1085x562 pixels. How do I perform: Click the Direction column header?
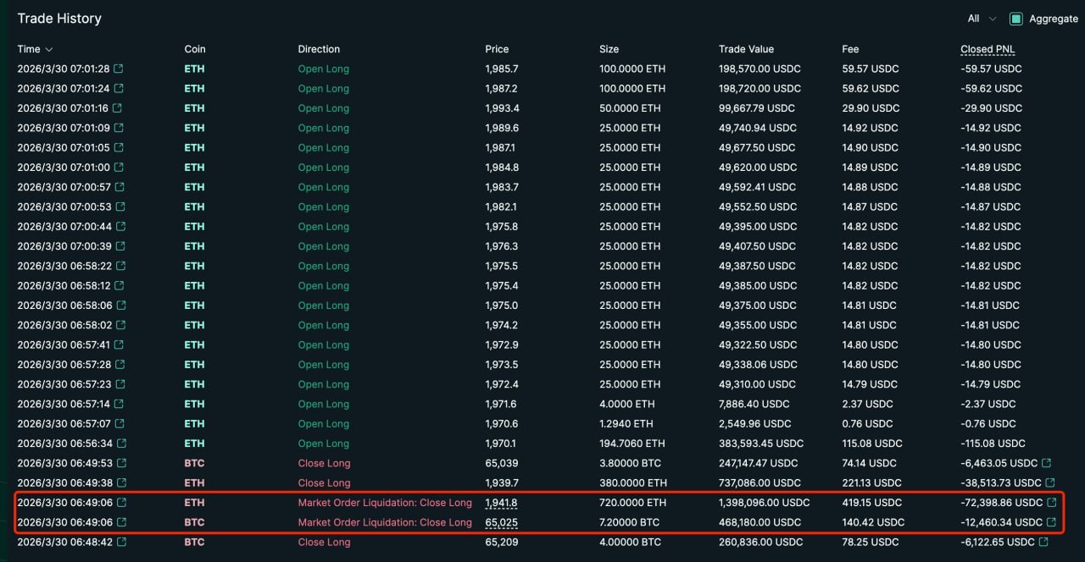pos(319,49)
